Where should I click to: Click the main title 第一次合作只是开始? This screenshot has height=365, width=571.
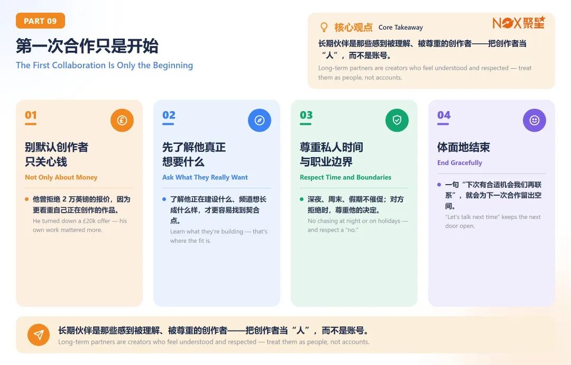click(87, 46)
